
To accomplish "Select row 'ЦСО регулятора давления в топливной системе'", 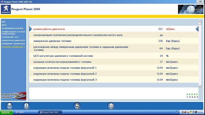I will click(63, 56).
